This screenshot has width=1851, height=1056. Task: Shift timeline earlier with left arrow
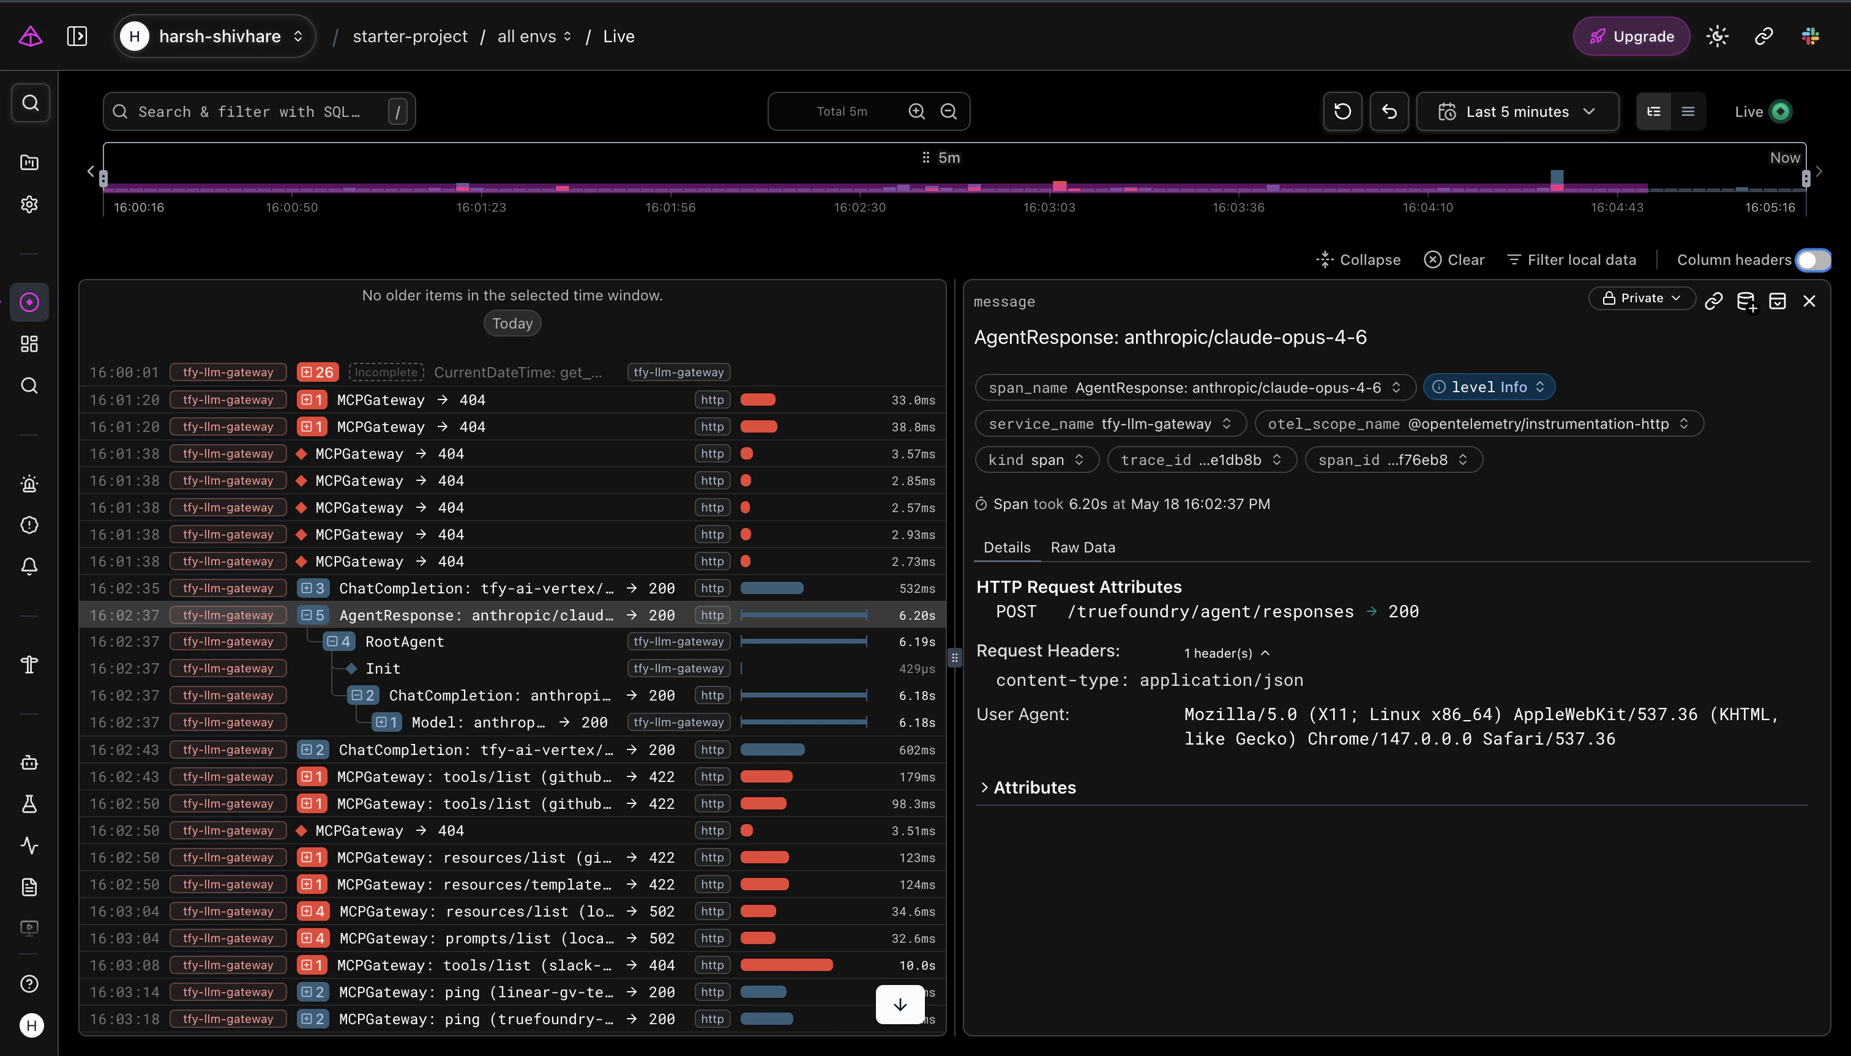(x=91, y=172)
